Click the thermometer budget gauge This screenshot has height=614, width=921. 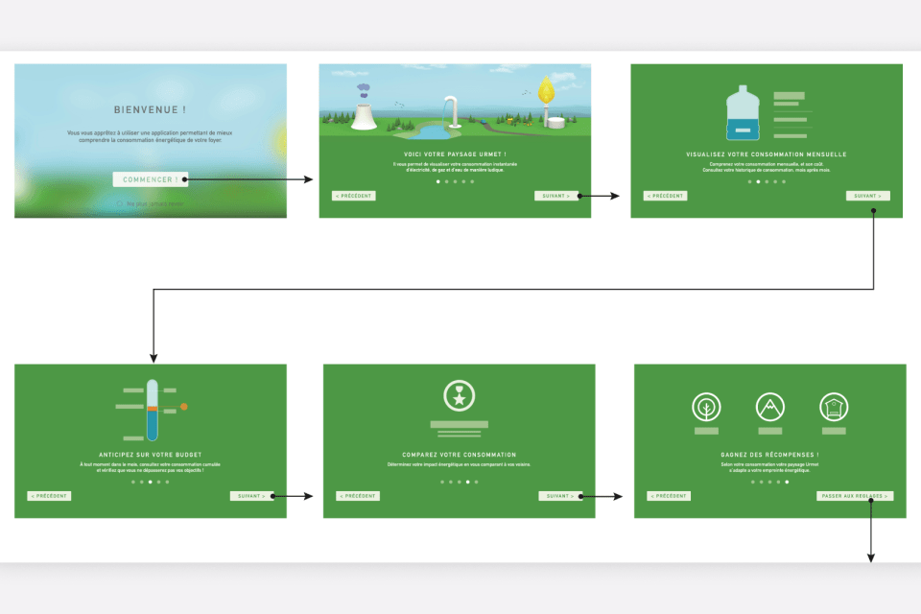pos(152,410)
